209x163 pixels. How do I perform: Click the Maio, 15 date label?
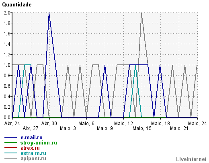[x=142, y=128]
